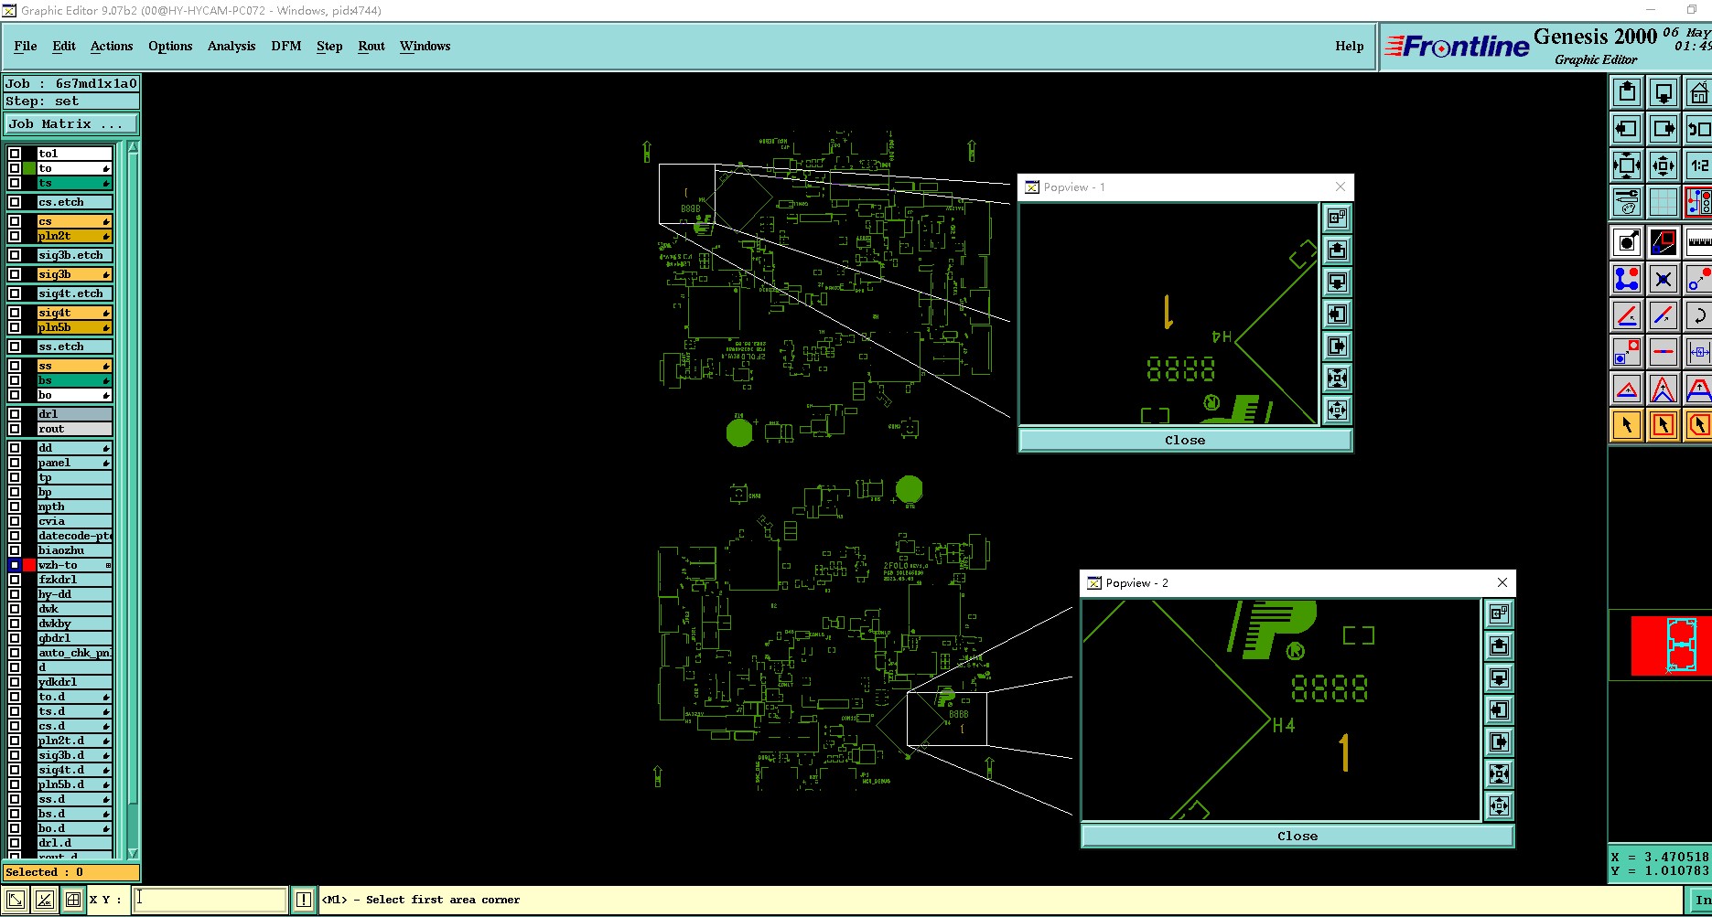
Task: Select the ruler measurement tool
Action: [x=1699, y=242]
